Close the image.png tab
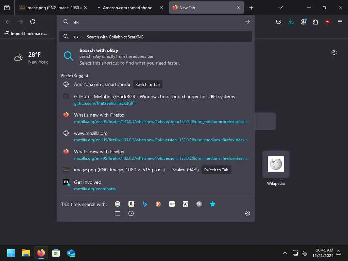The image size is (348, 261). tap(85, 7)
